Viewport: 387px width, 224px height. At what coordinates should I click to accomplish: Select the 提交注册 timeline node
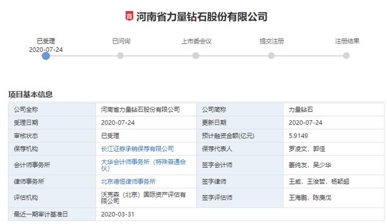click(x=272, y=56)
